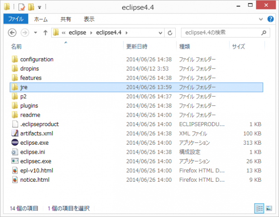Select the dropins folder icon

point(14,68)
